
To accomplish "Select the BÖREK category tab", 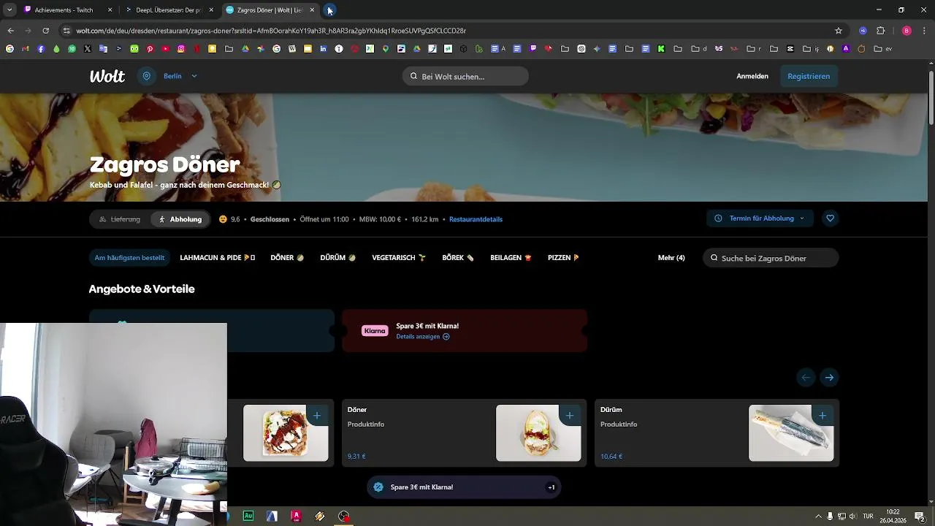I will pos(458,258).
